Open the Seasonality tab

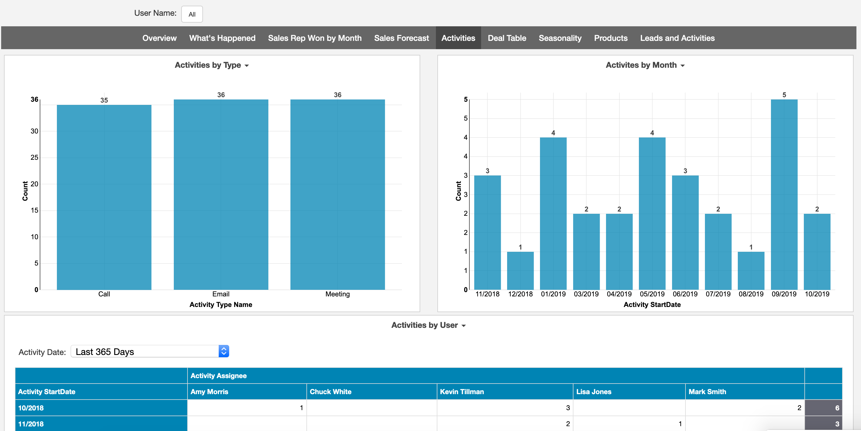(x=560, y=38)
